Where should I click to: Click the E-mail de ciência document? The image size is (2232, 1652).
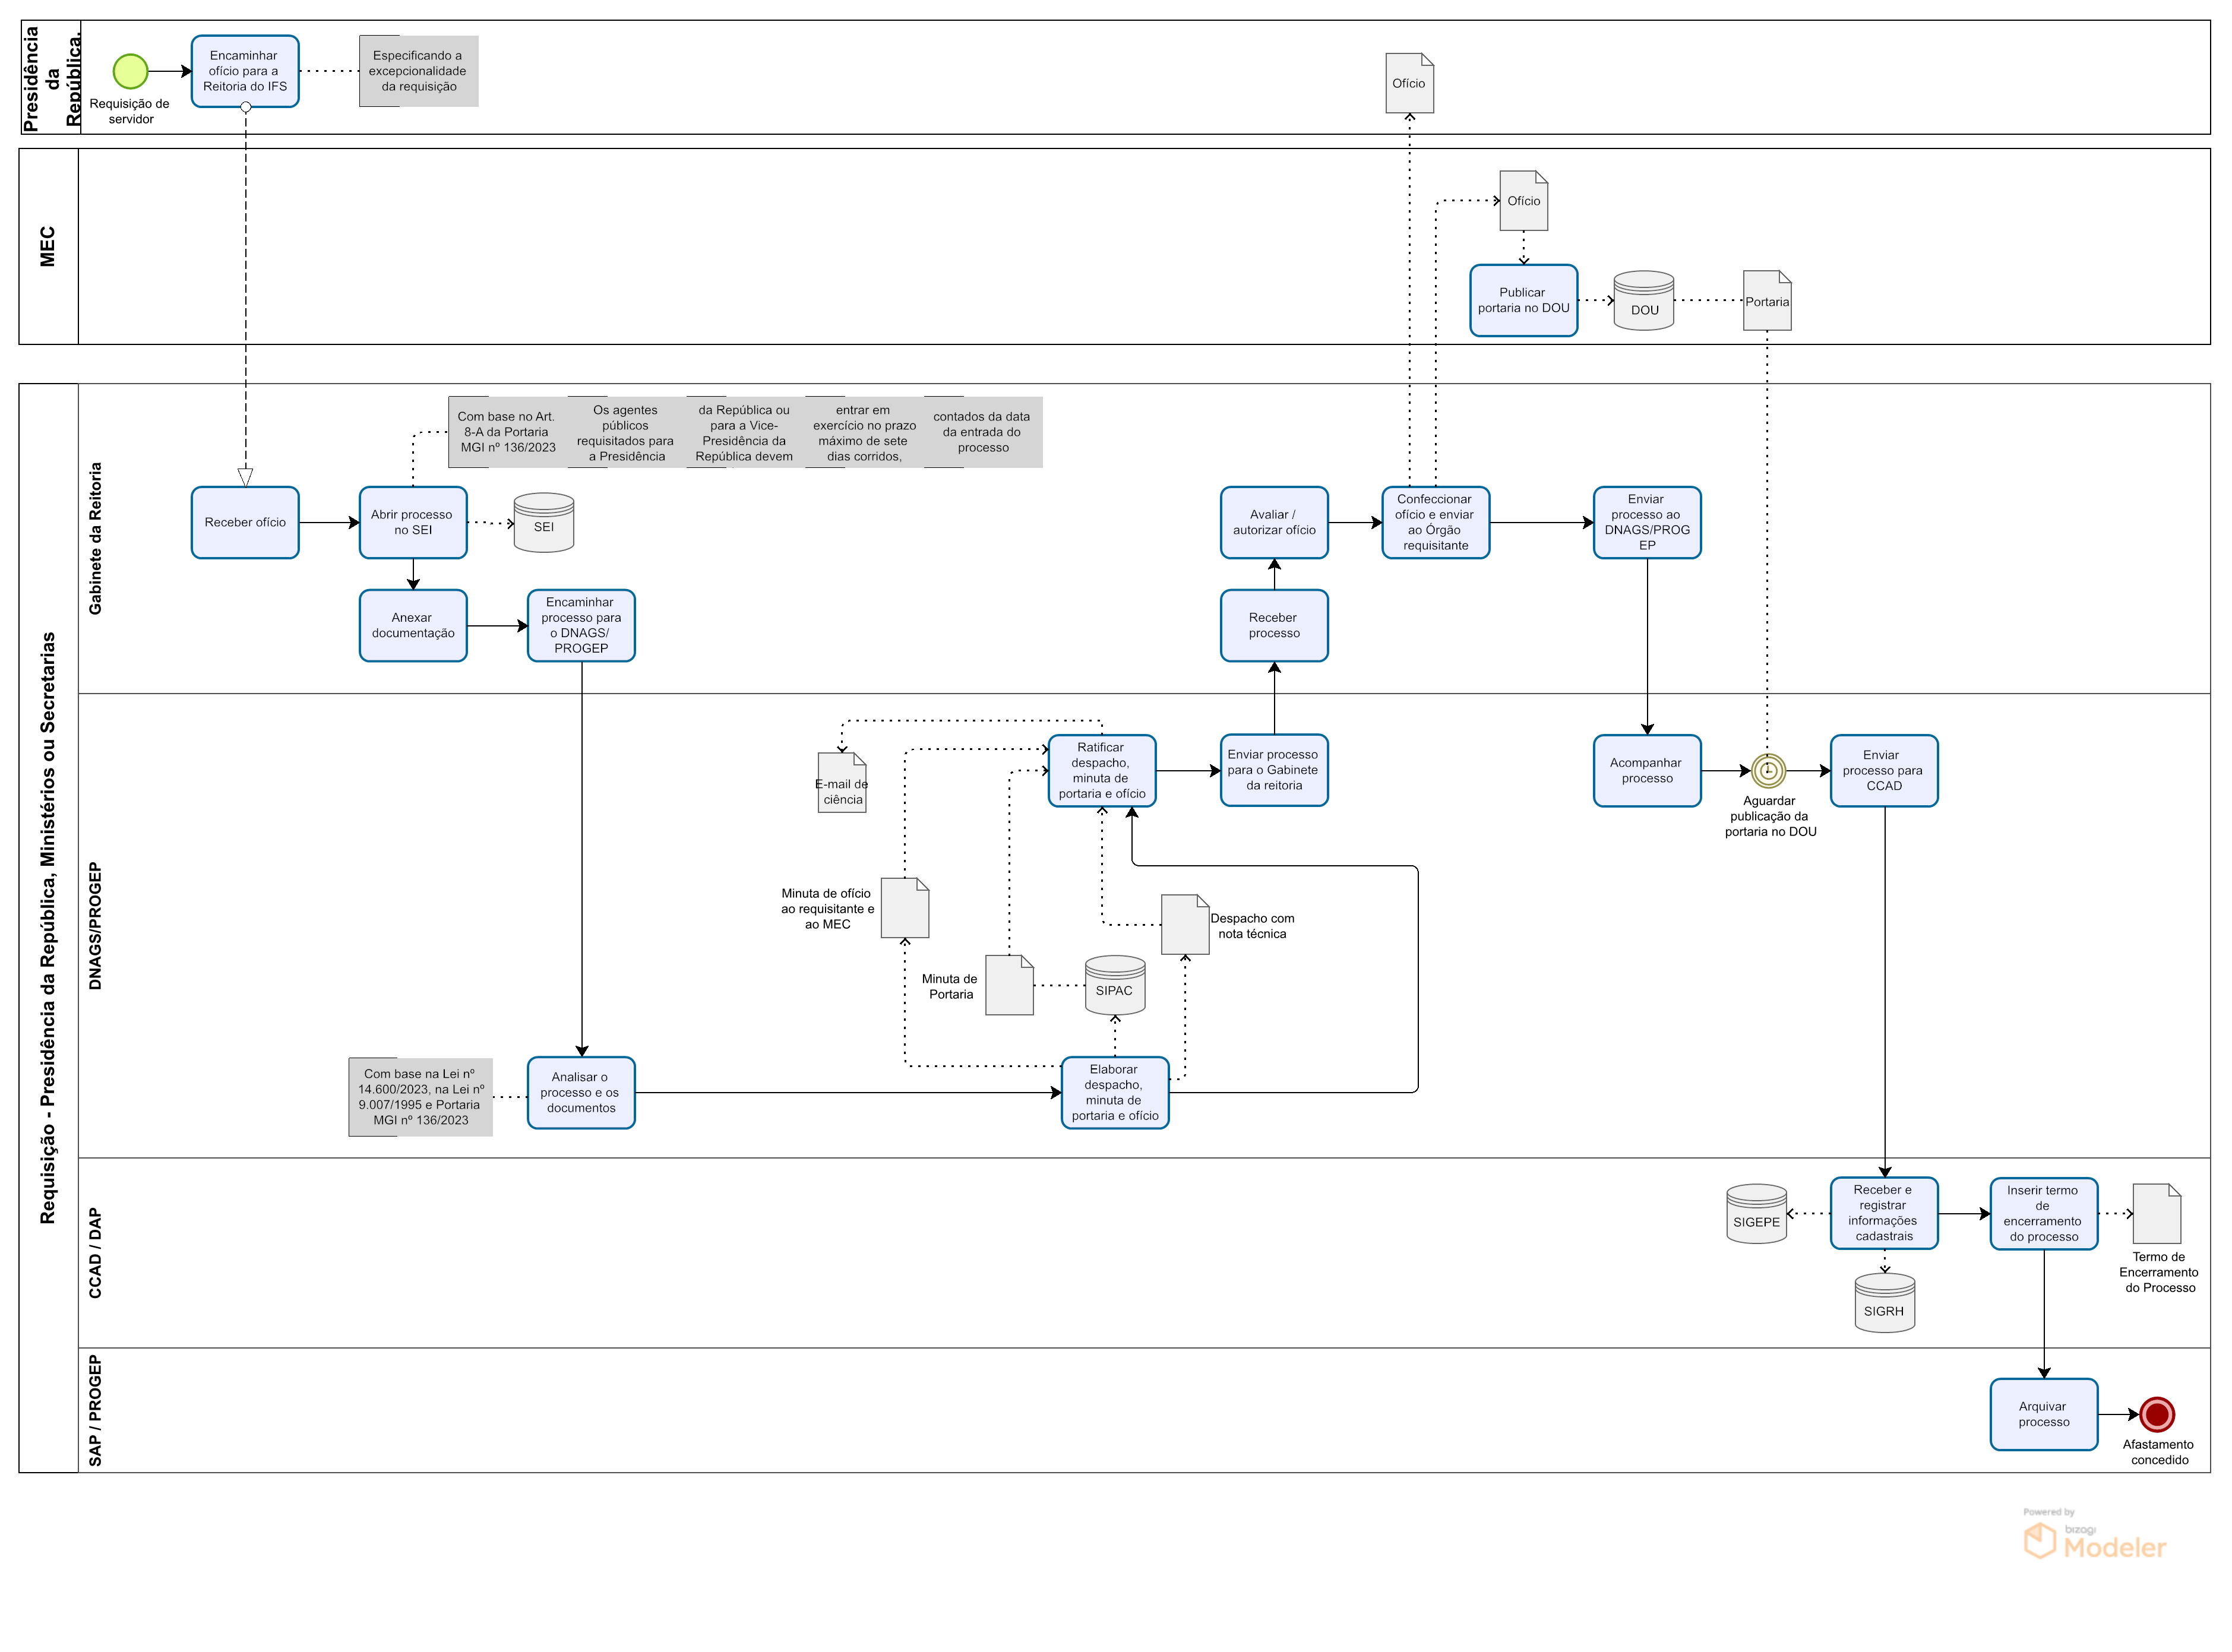(841, 783)
